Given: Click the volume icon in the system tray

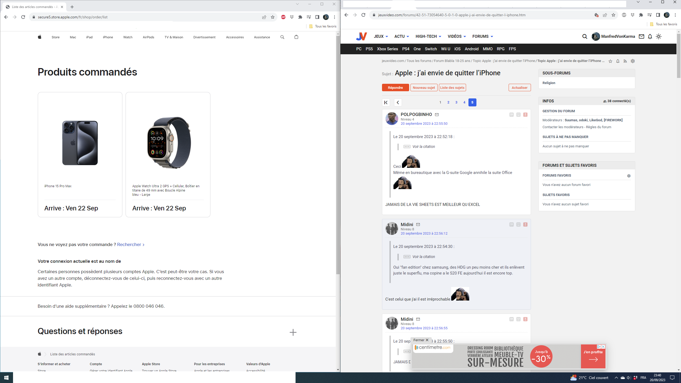Looking at the screenshot, I should point(629,378).
